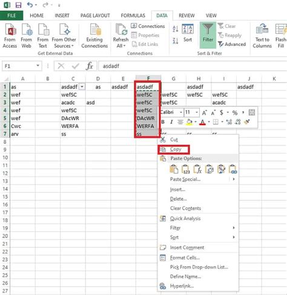Viewport: 287px width, 295px height.
Task: Apply the yellow fill color button
Action: pyautogui.click(x=190, y=122)
